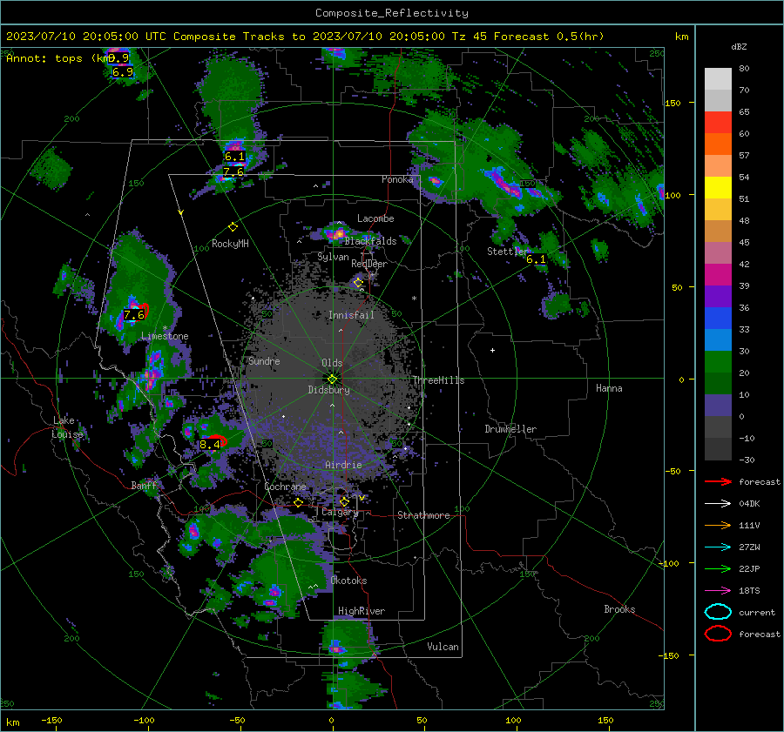
Task: Click the green 22JP arrow legend icon
Action: [x=718, y=568]
